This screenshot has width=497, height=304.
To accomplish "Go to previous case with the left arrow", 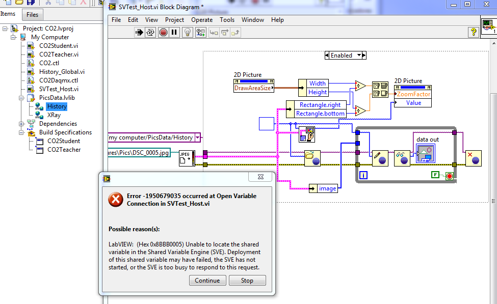I will tap(327, 56).
